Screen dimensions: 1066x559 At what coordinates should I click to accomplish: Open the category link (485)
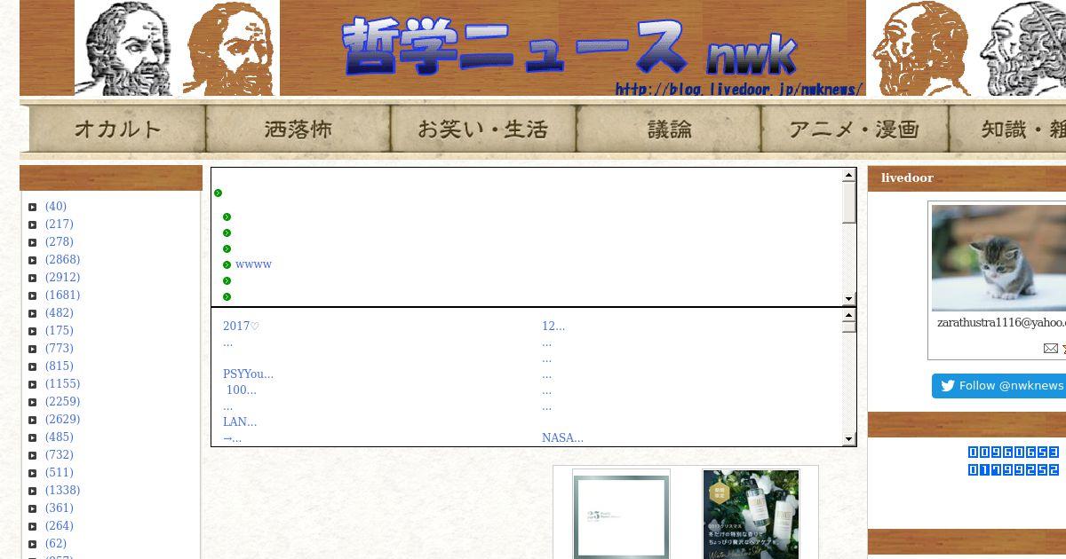pos(60,437)
